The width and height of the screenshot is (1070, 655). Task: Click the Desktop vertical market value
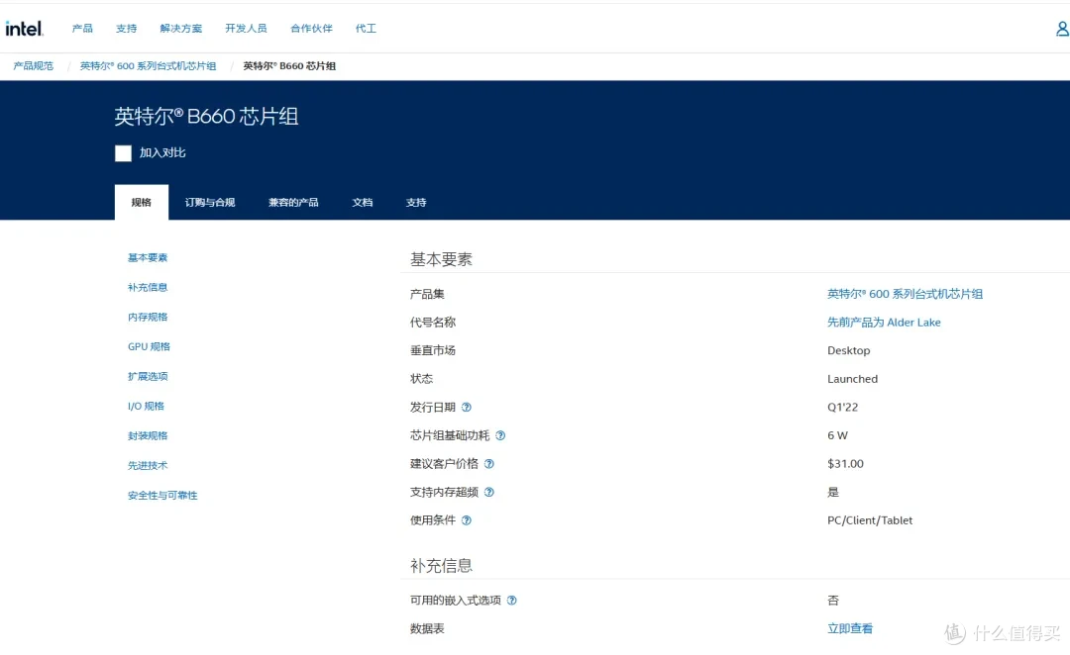[x=848, y=350]
